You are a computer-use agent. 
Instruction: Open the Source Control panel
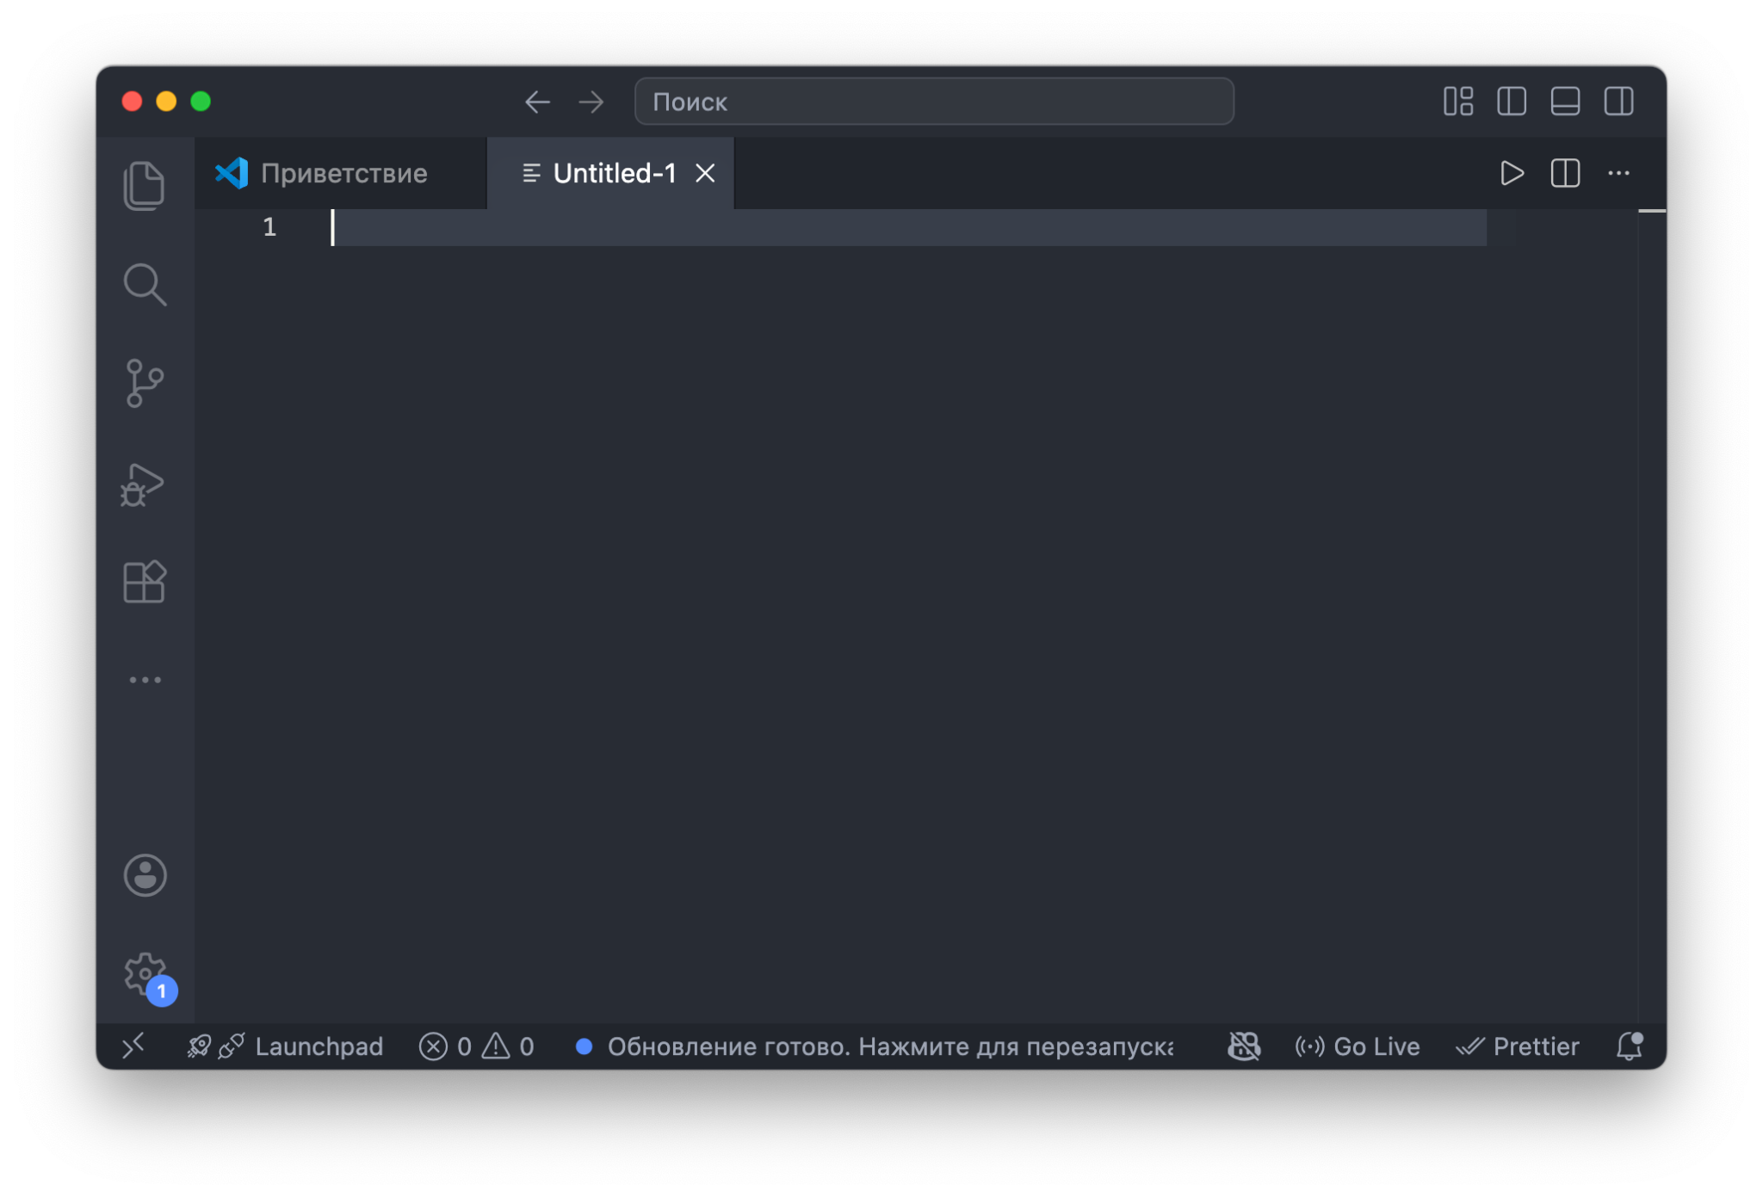[x=145, y=384]
